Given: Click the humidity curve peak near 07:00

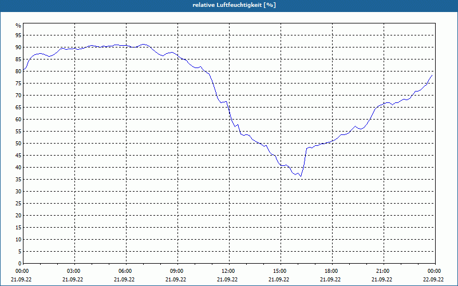Looking at the screenshot, I should (143, 45).
